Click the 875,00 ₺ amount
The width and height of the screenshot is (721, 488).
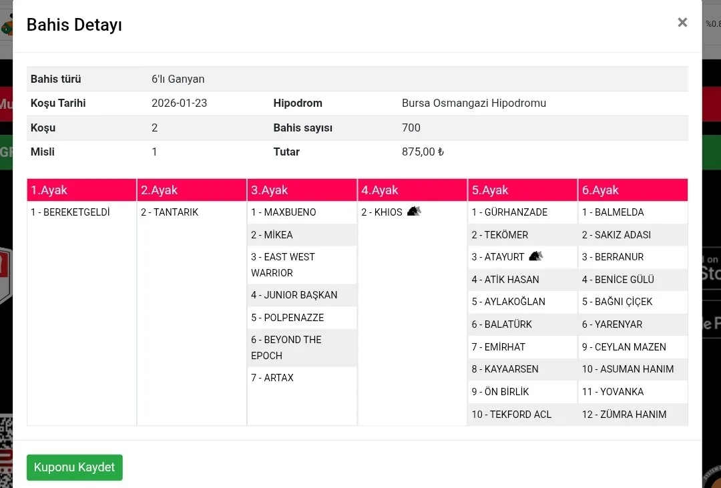pos(423,152)
